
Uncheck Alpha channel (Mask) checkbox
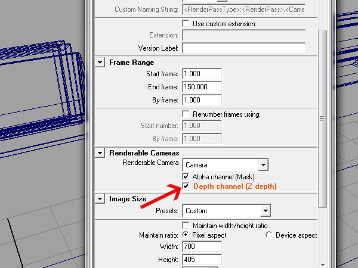tap(186, 177)
